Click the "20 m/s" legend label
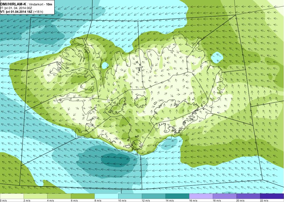This screenshot has height=202, width=284. click(x=241, y=201)
